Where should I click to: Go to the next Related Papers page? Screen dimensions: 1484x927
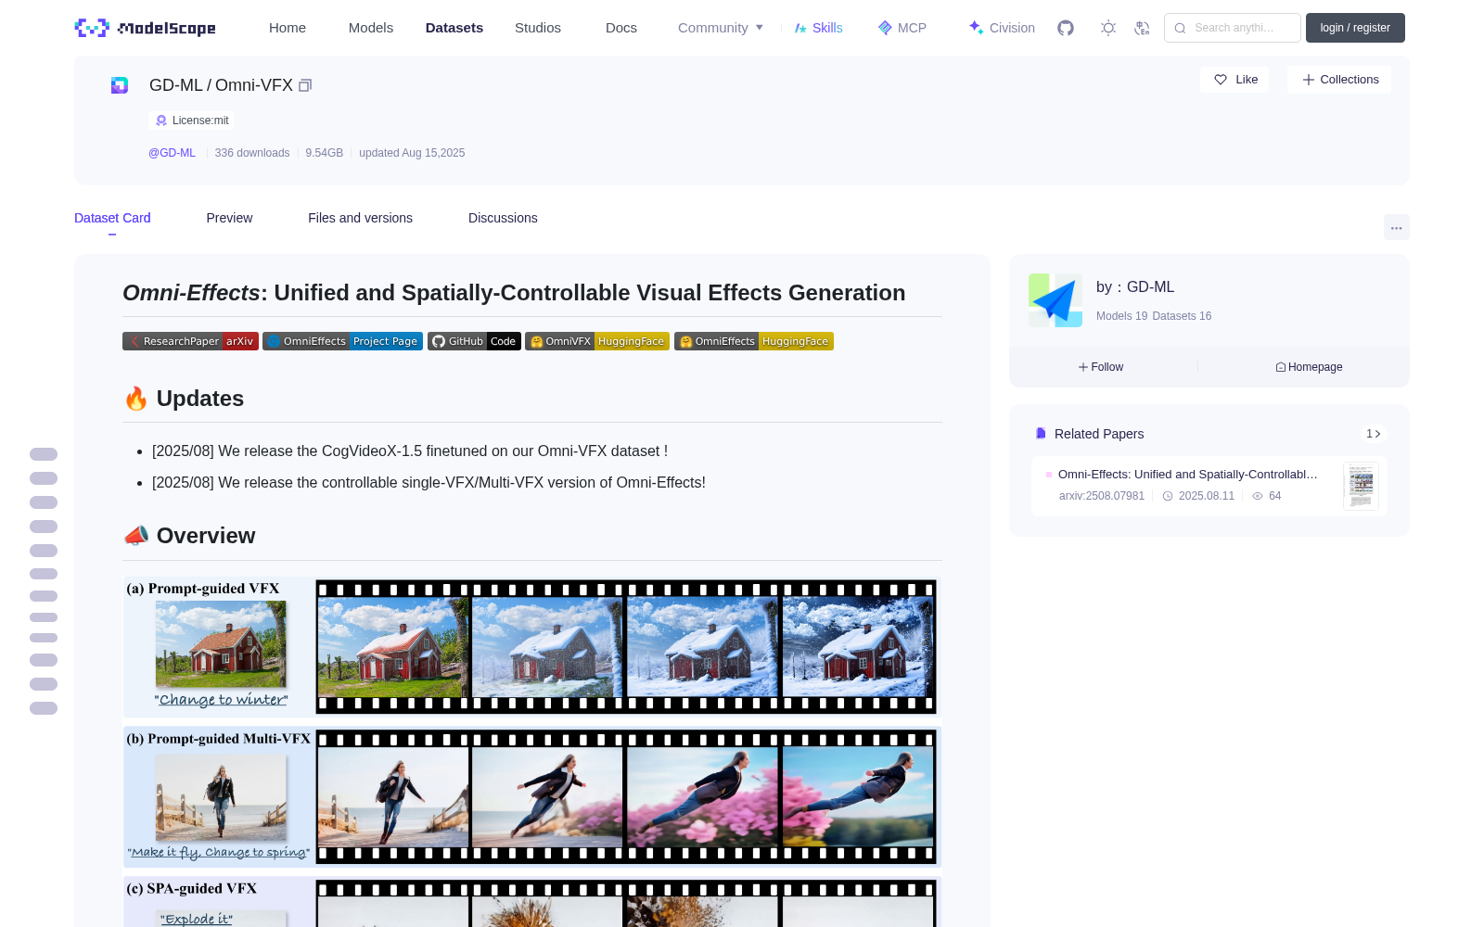tap(1373, 434)
